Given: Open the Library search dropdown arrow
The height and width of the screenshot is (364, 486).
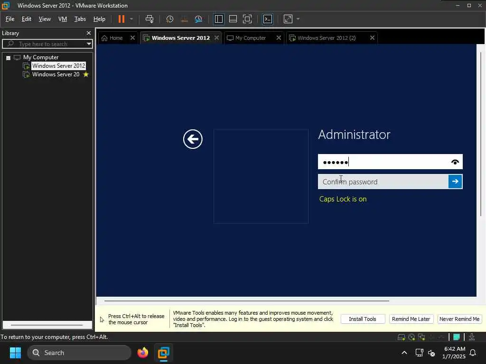Looking at the screenshot, I should (x=89, y=44).
